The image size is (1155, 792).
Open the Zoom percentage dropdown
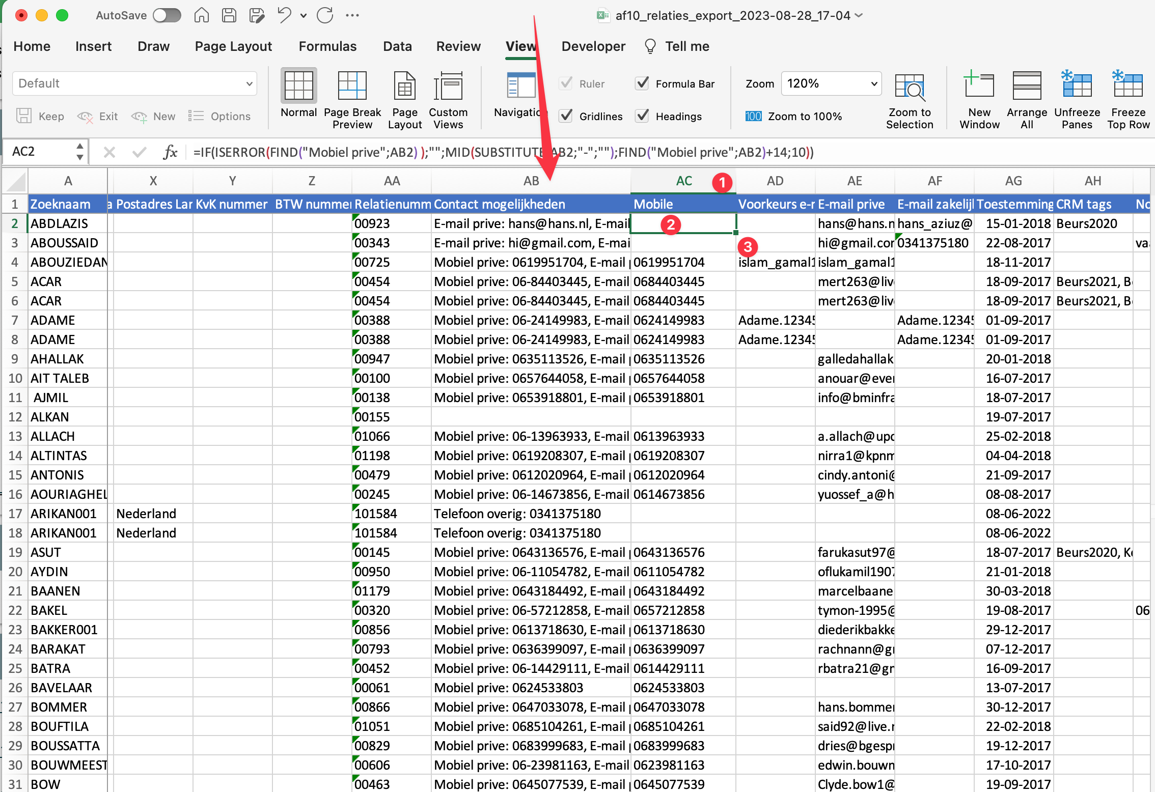tap(874, 83)
